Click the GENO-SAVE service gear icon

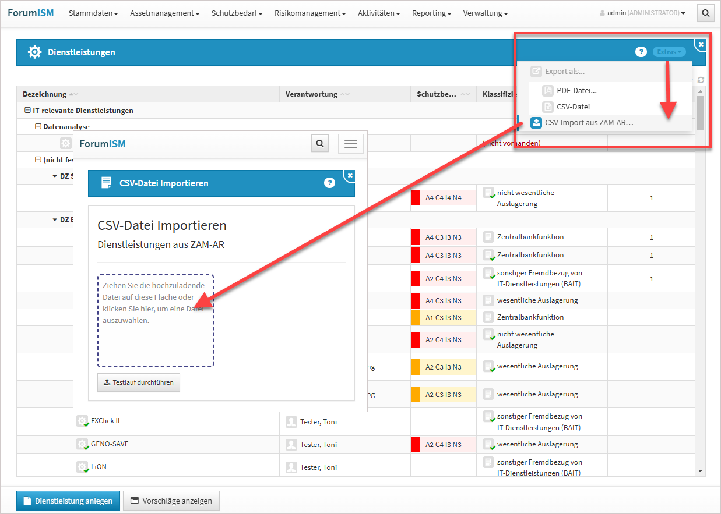pos(82,444)
